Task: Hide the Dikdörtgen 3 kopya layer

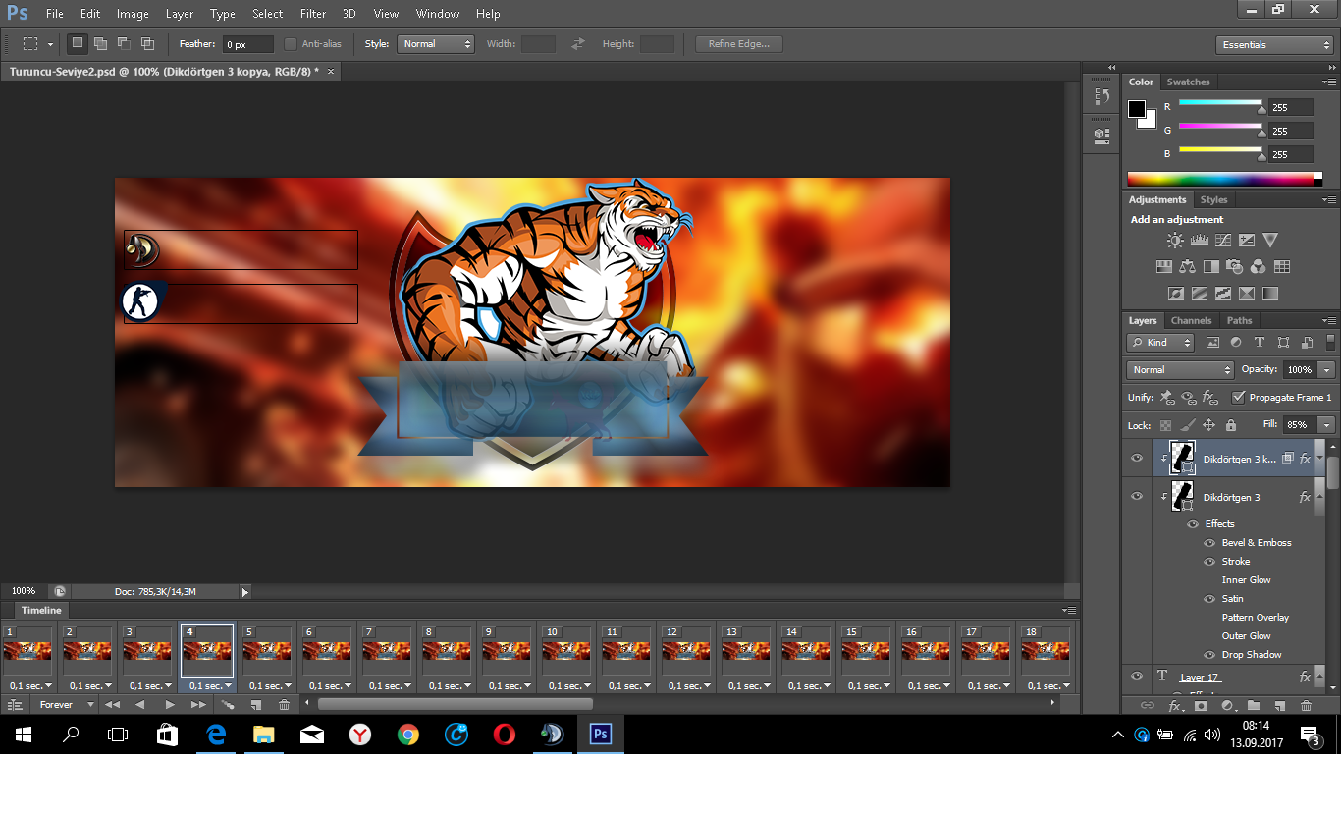Action: coord(1137,459)
